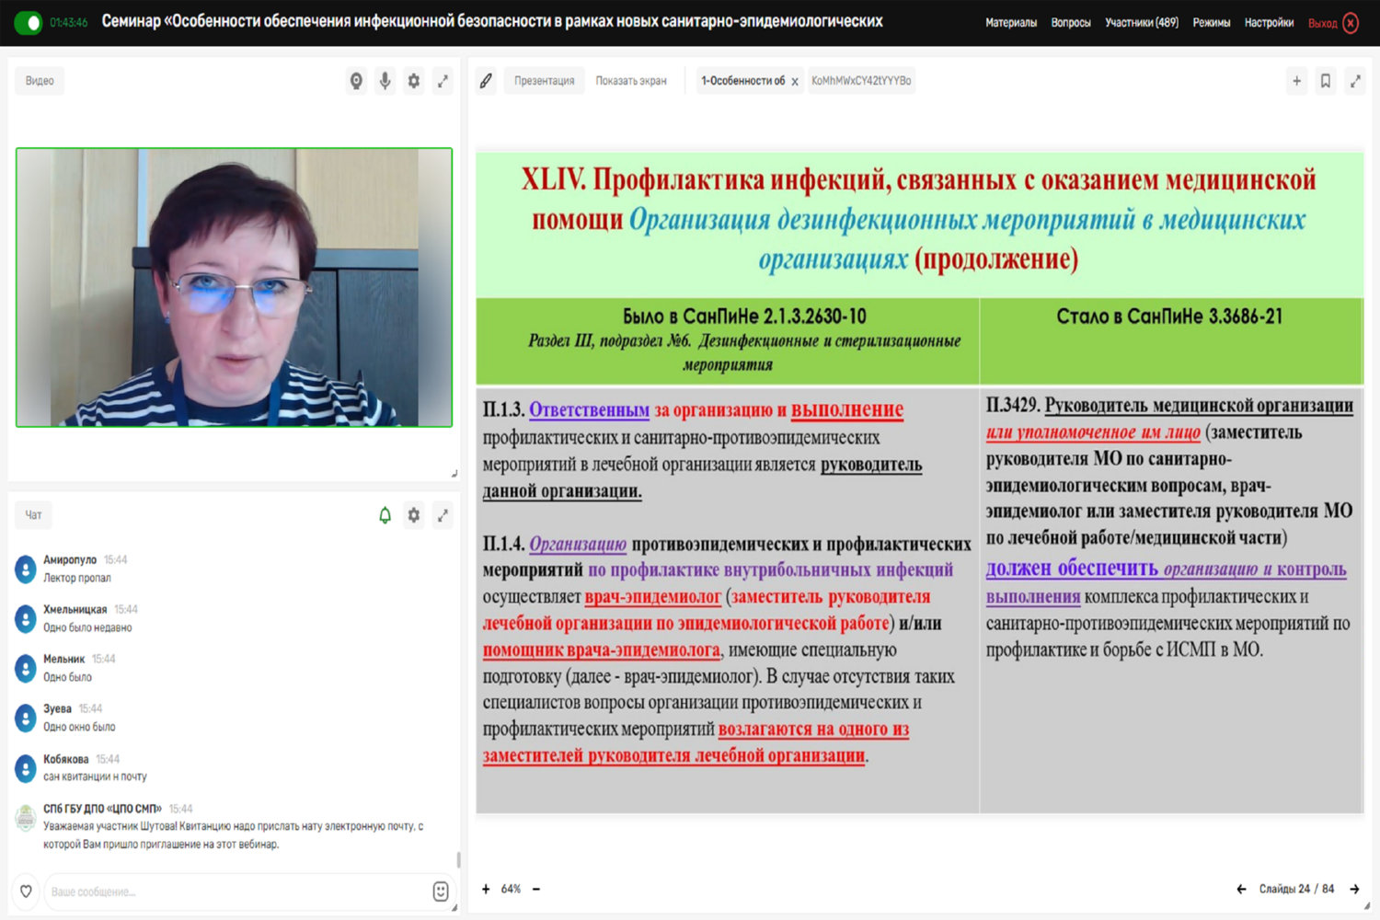The height and width of the screenshot is (920, 1380).
Task: Click the chat message input field
Action: (235, 891)
